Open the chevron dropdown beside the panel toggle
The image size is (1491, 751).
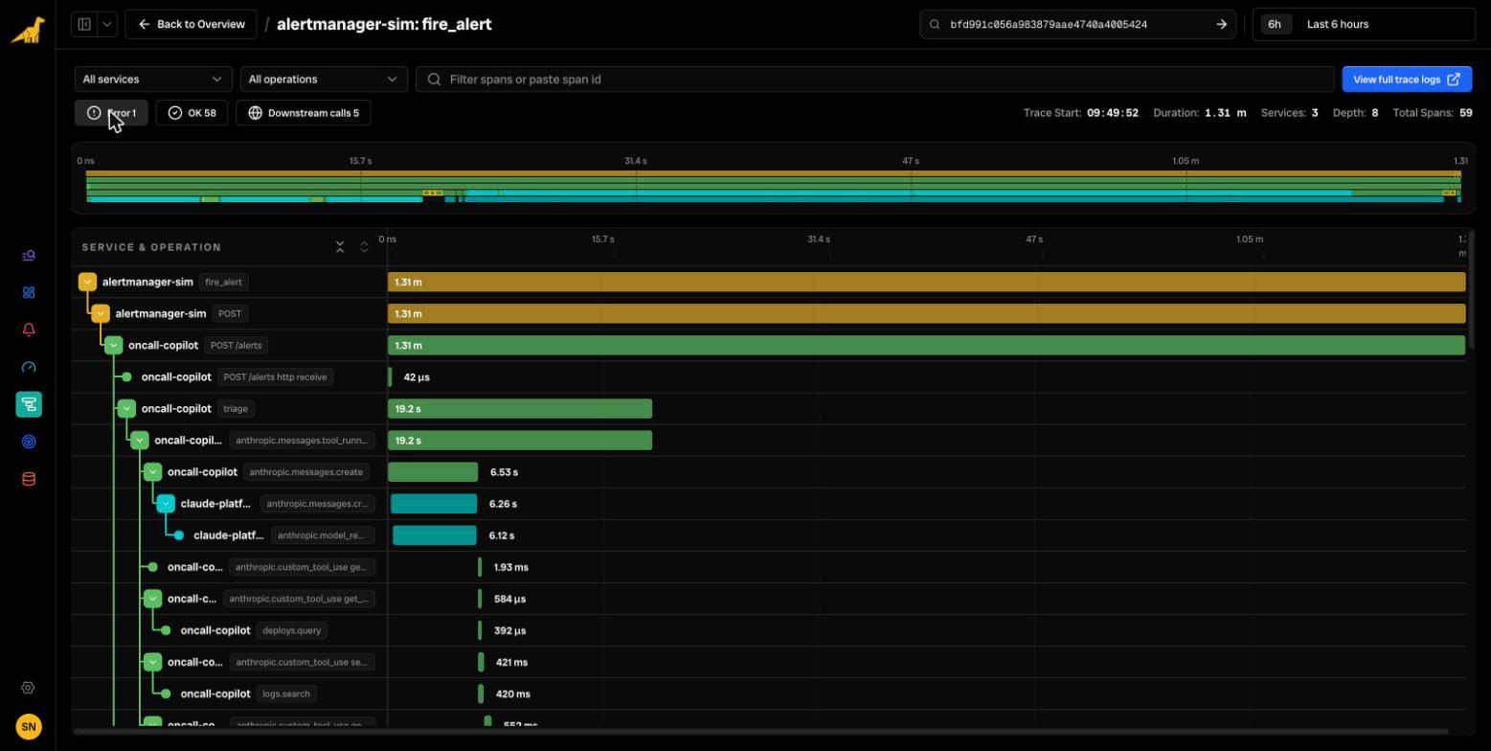coord(106,24)
